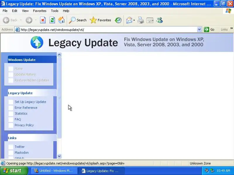234x175 pixels.
Task: Click in the address URL field
Action: point(108,30)
